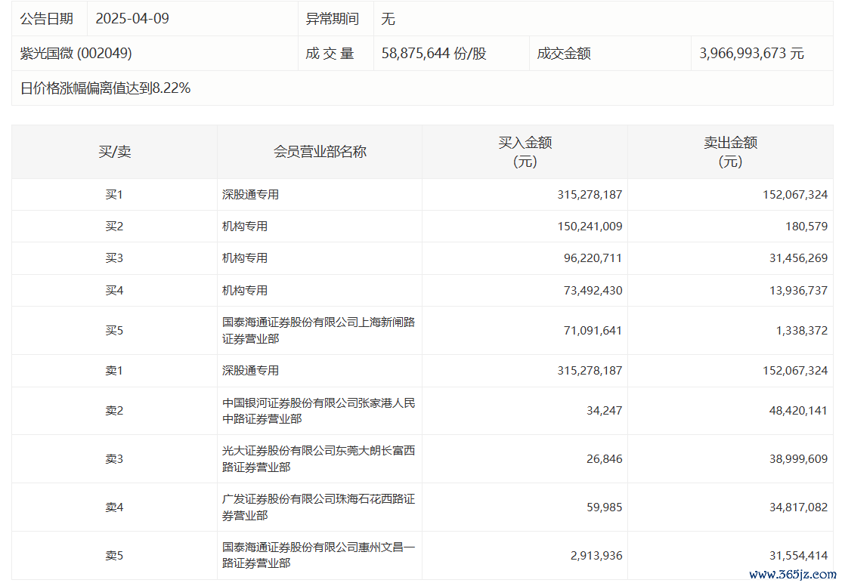Click buy amount 59,985

604,507
